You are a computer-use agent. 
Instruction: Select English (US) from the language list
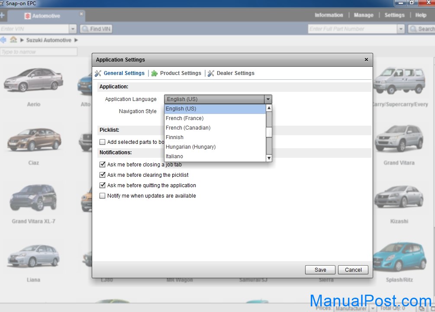(x=215, y=109)
